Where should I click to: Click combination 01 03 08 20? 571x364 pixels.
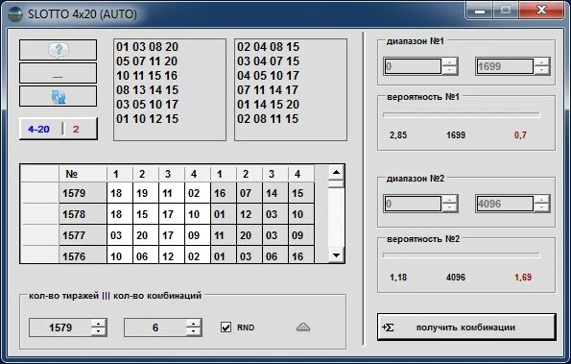147,47
